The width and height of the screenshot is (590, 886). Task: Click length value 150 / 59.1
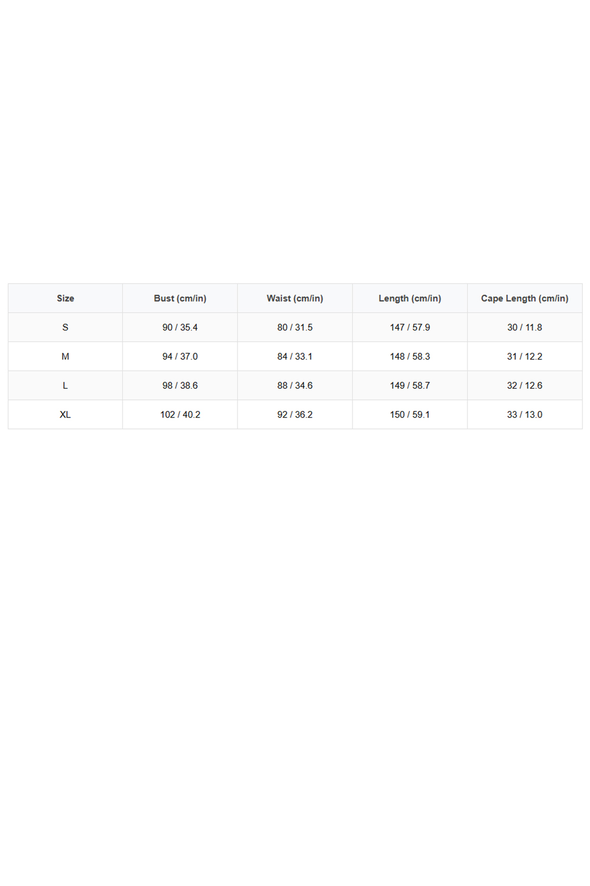(410, 415)
